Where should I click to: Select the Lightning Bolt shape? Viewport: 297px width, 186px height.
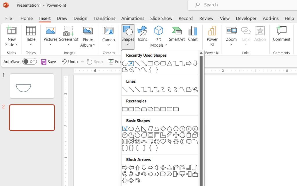(169, 141)
